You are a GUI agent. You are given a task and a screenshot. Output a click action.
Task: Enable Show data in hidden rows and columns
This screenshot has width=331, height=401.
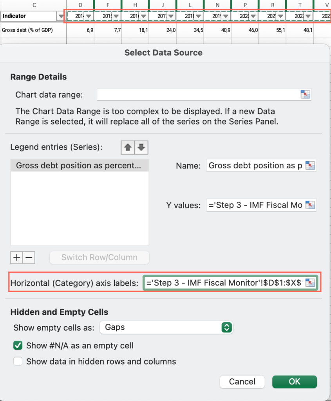18,361
